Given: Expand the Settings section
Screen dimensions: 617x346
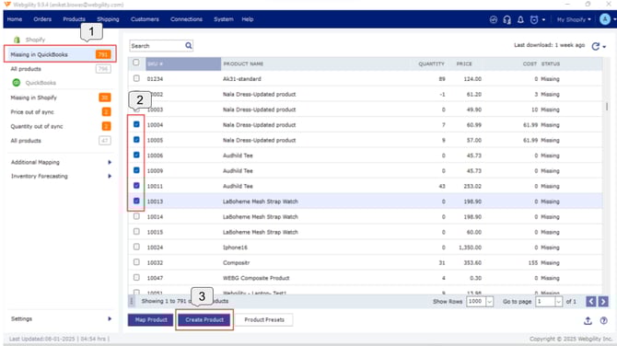Looking at the screenshot, I should (110, 319).
